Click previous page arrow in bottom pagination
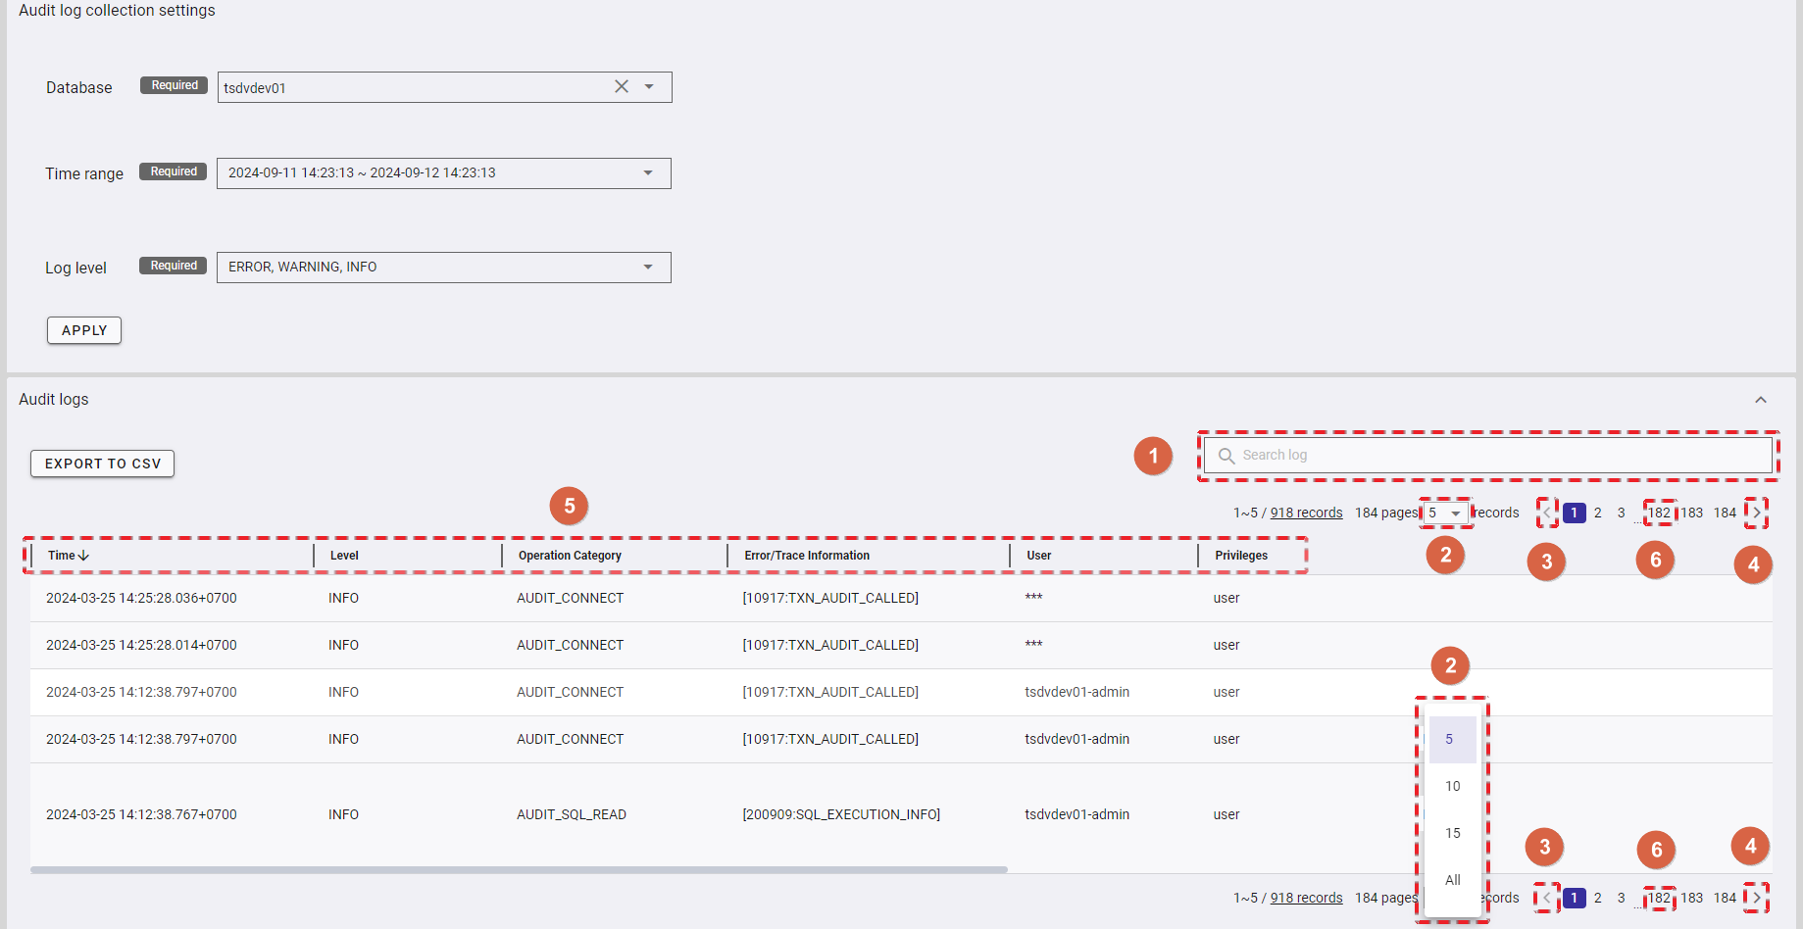This screenshot has height=929, width=1803. point(1547,898)
